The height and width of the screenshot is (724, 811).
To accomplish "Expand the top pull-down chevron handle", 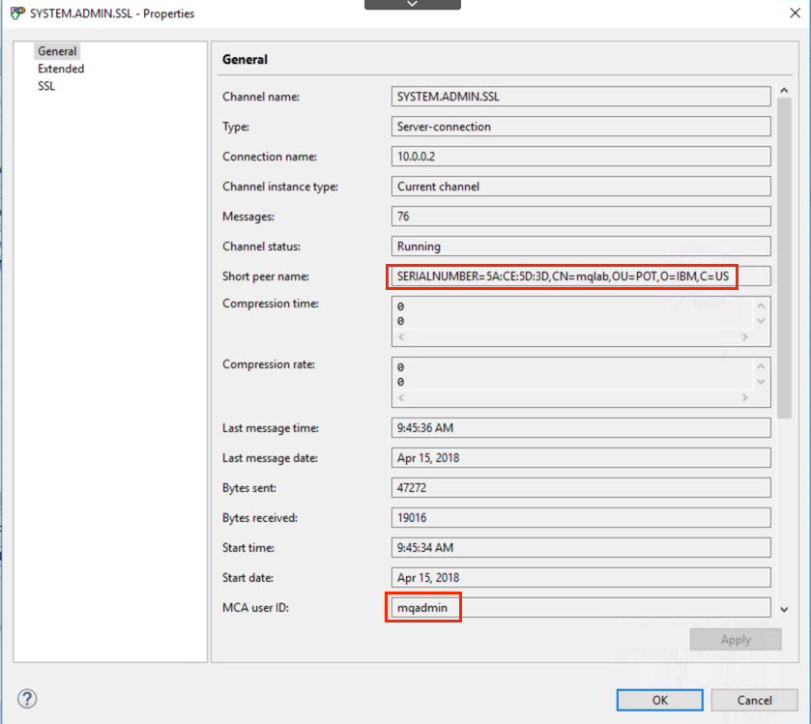I will 412,4.
